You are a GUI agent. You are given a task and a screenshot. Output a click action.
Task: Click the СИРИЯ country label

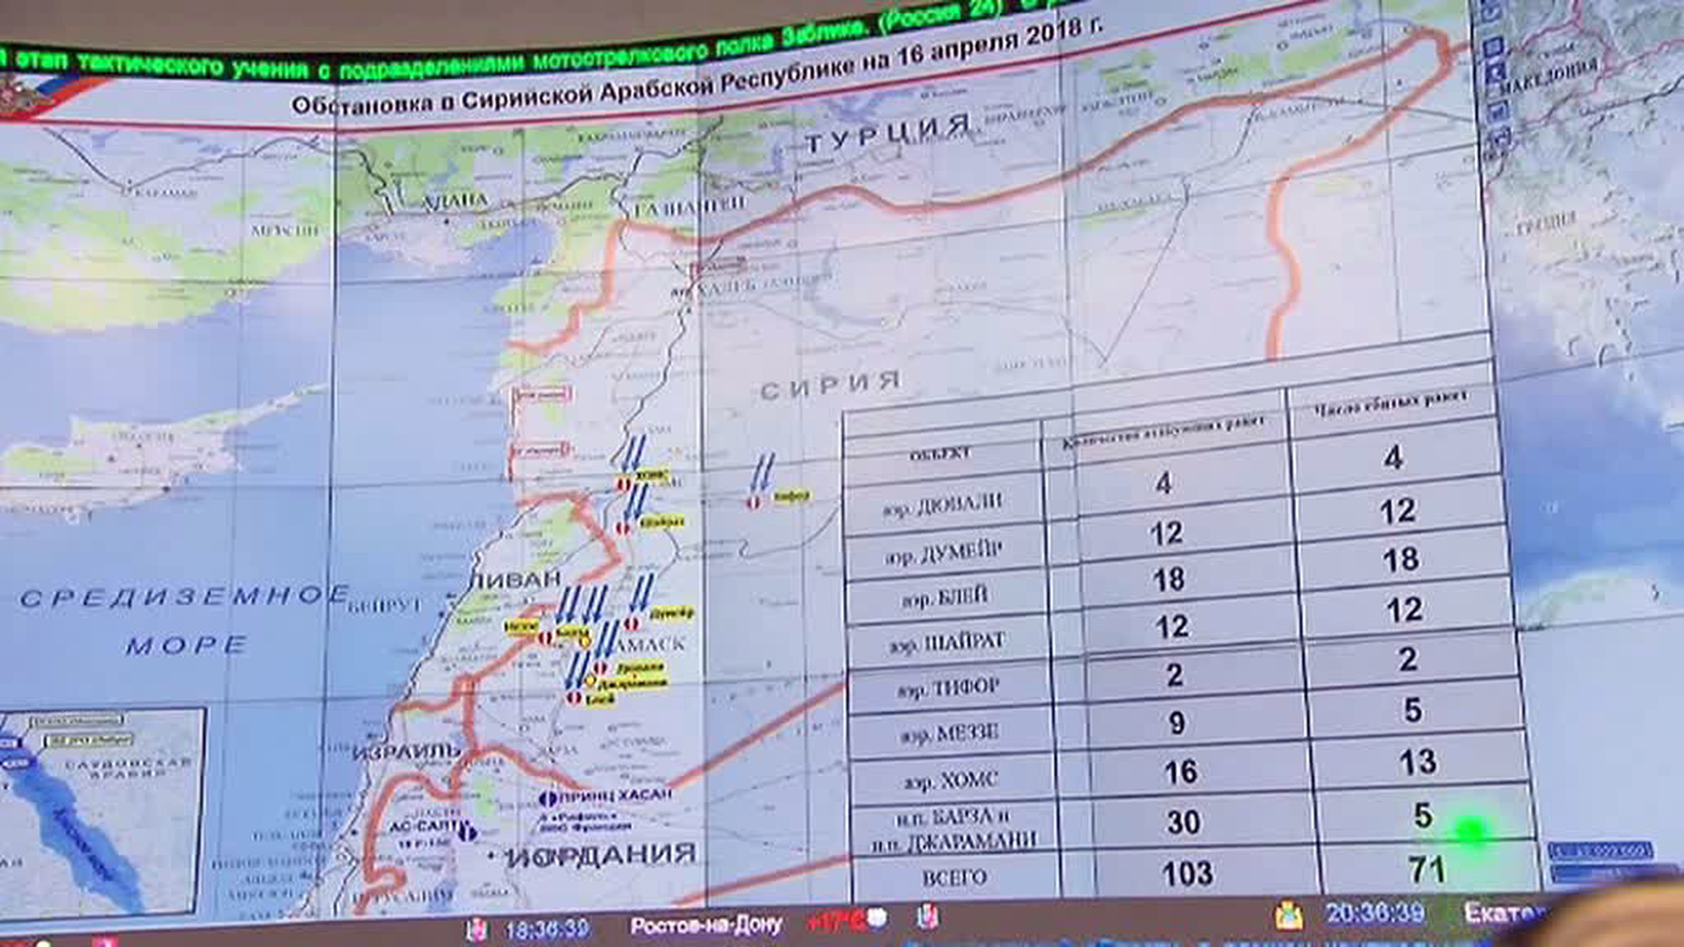830,386
